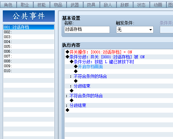Viewport: 173px width, 139px height.
Task: Select empty common event 003
Action: [29, 37]
